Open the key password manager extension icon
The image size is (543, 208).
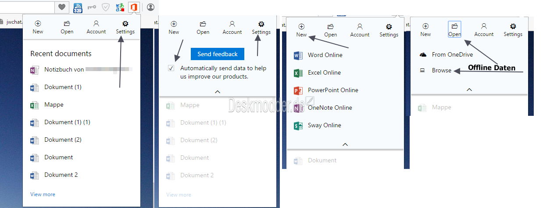[92, 7]
